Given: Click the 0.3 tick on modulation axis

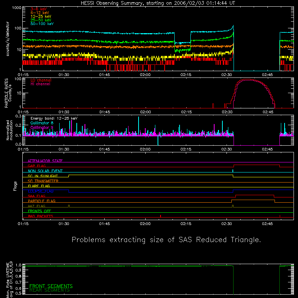Looking at the screenshot, I should 18,116.
